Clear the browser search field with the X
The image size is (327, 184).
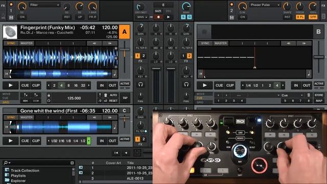[x=72, y=163]
